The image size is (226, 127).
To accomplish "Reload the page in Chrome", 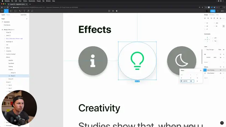I will (x=8, y=7).
